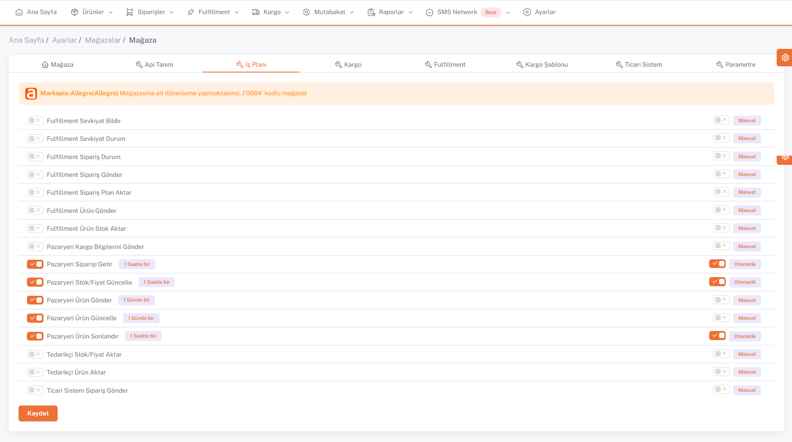Switch to the Mağaza tab
Screen dimensions: 792x442
pyautogui.click(x=58, y=65)
